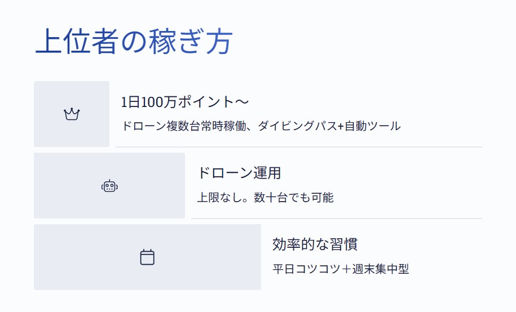
Task: Select the text 平日コツコツ+週末集中型
Action: pyautogui.click(x=341, y=269)
